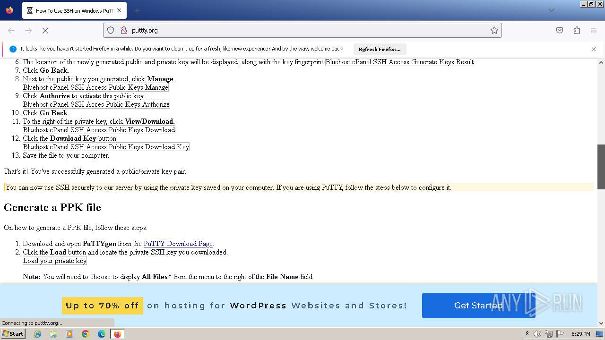
Task: Click the highlighted 'You can now use SSH securely' note
Action: coord(299,187)
